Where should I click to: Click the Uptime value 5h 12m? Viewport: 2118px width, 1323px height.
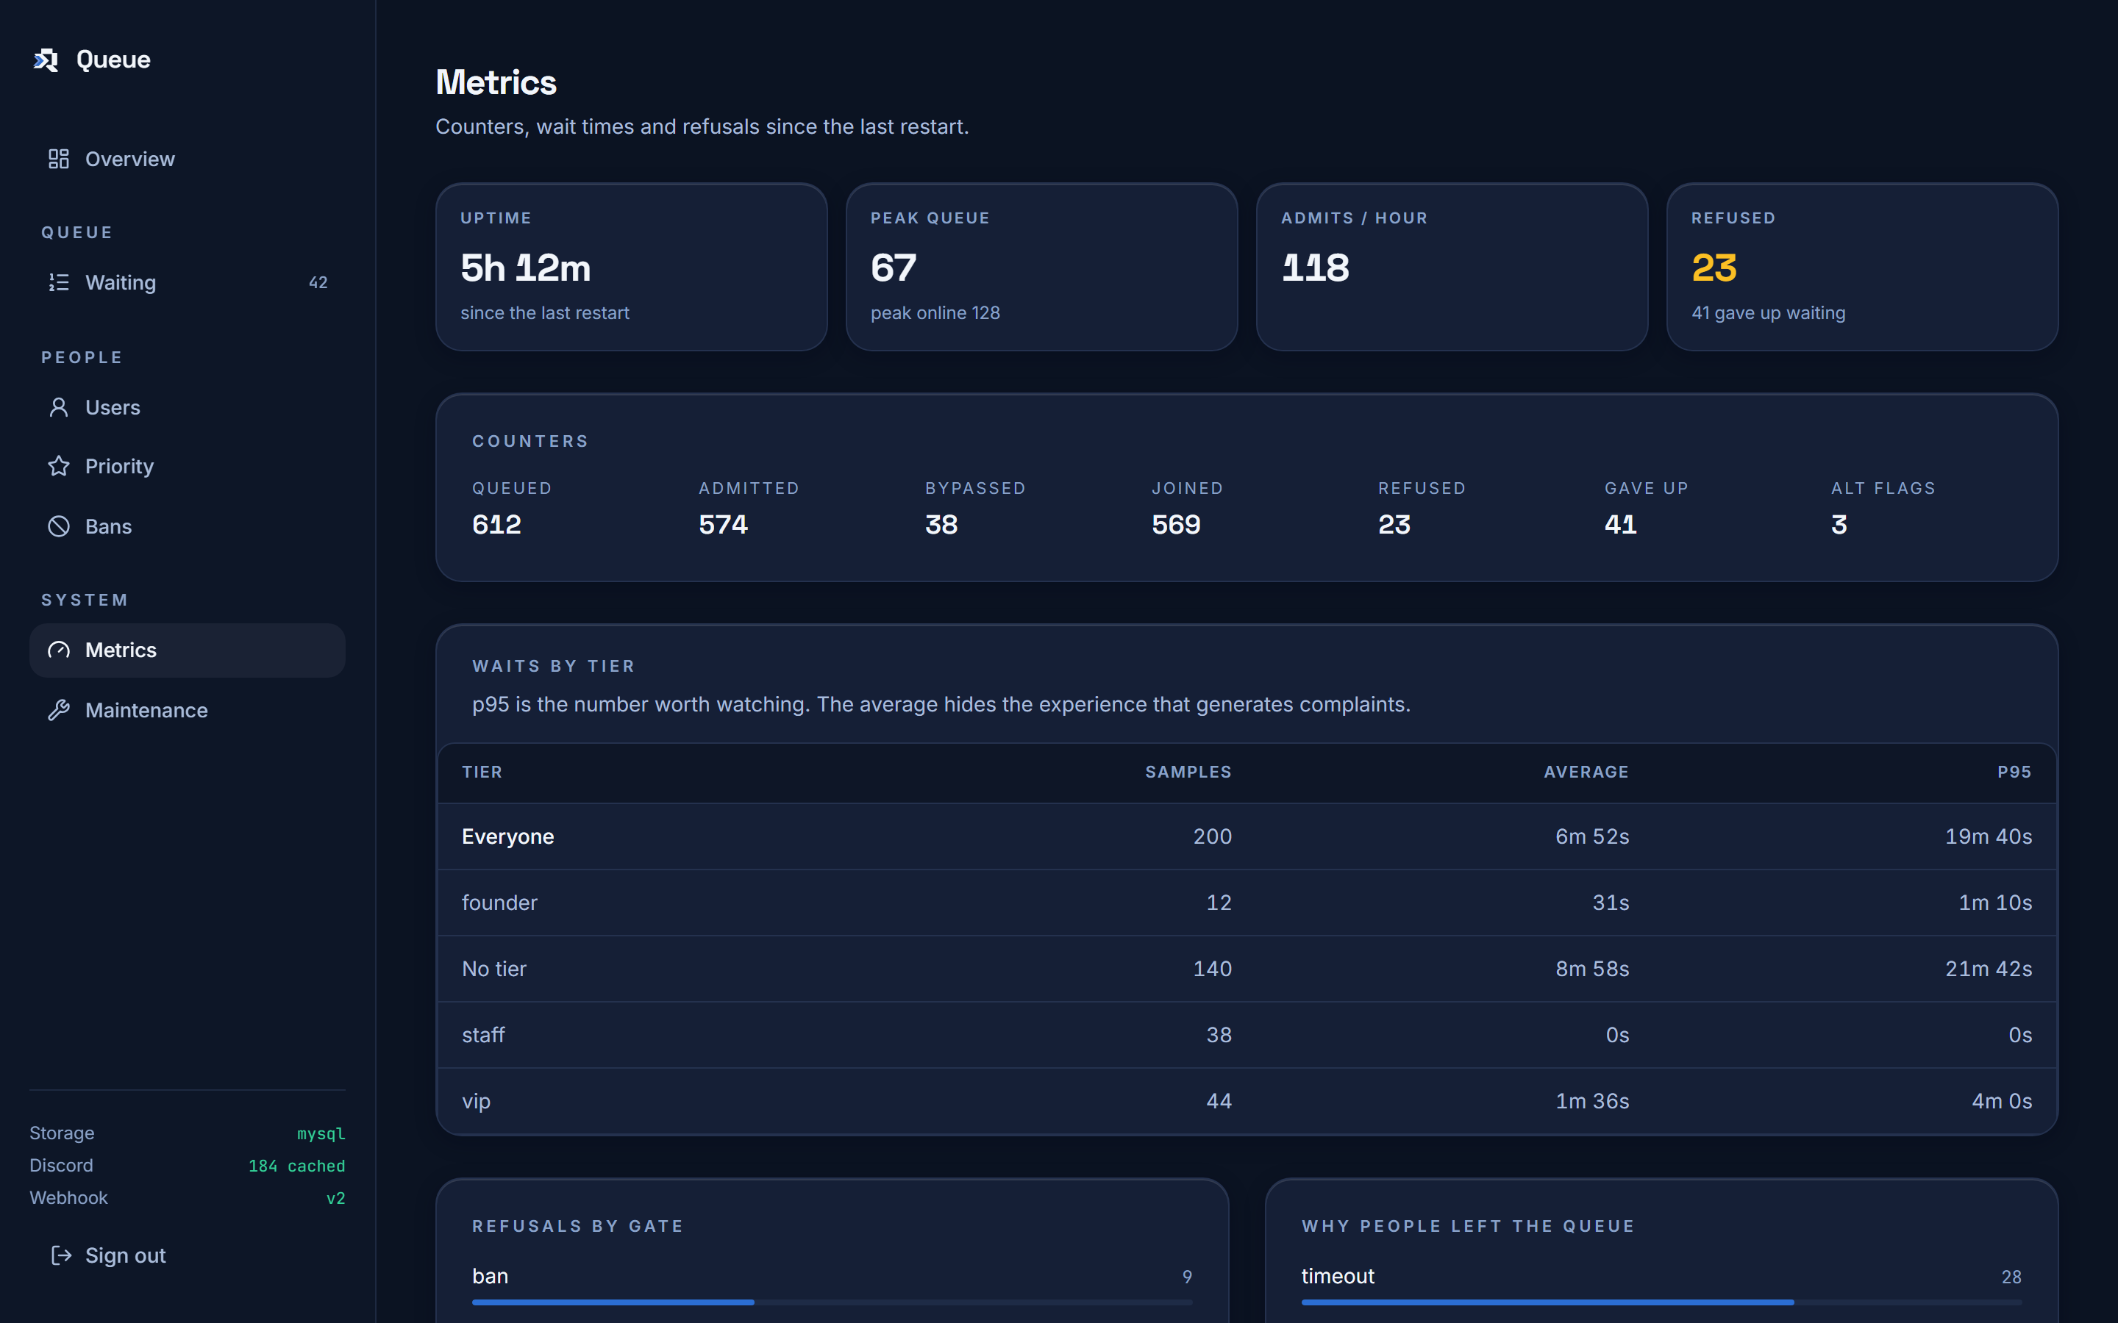(x=525, y=268)
